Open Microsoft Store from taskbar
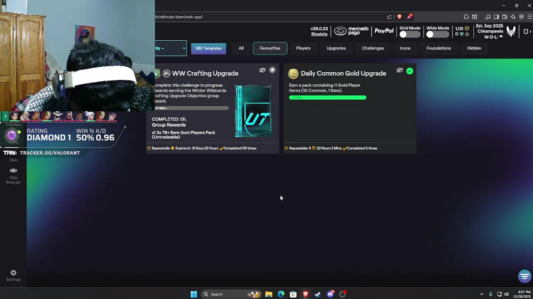The width and height of the screenshot is (533, 299). click(x=293, y=294)
